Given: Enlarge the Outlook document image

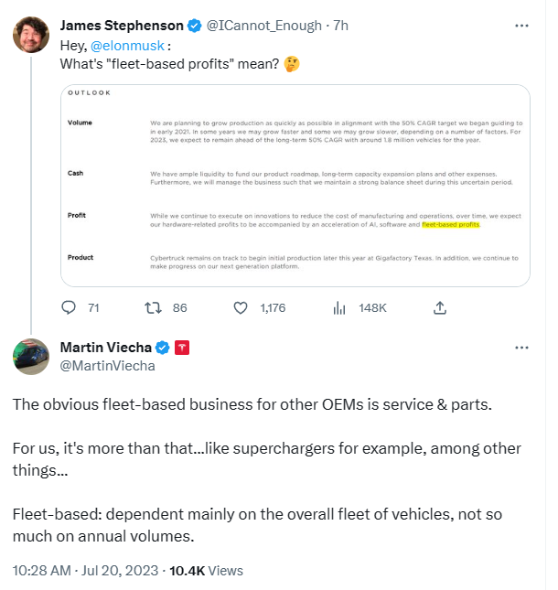Looking at the screenshot, I should 295,185.
